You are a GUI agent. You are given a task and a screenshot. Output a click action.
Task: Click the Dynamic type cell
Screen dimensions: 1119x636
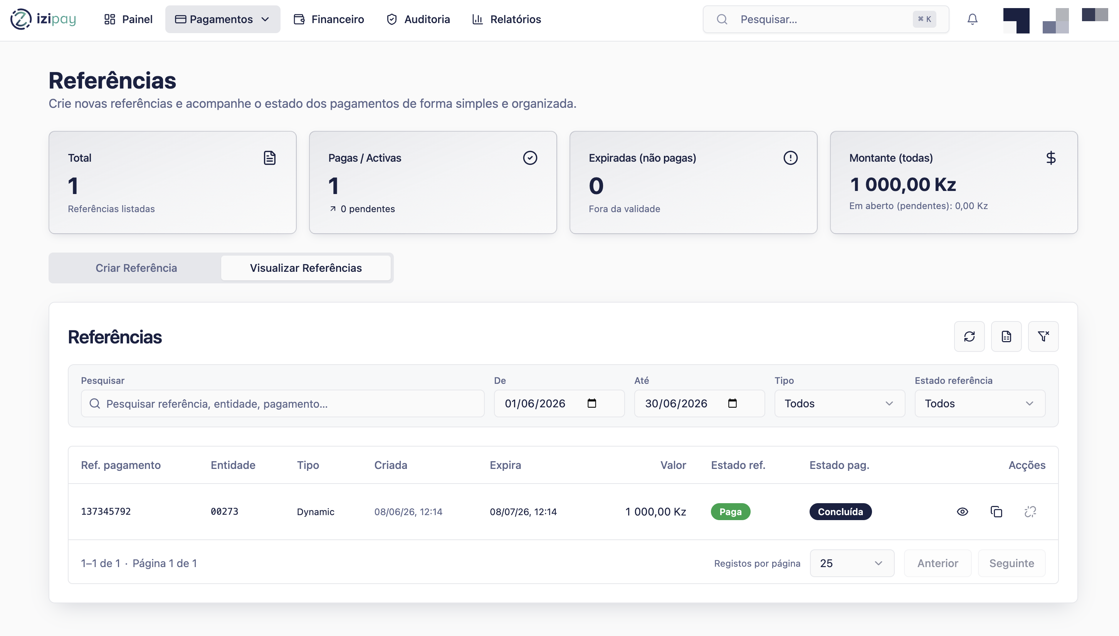click(x=316, y=512)
